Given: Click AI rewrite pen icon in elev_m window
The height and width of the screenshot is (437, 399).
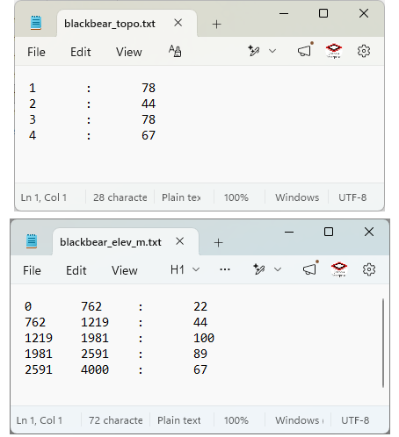Looking at the screenshot, I should (259, 269).
